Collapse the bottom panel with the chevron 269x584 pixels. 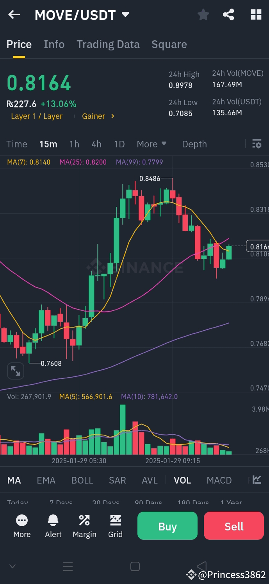[x=12, y=566]
